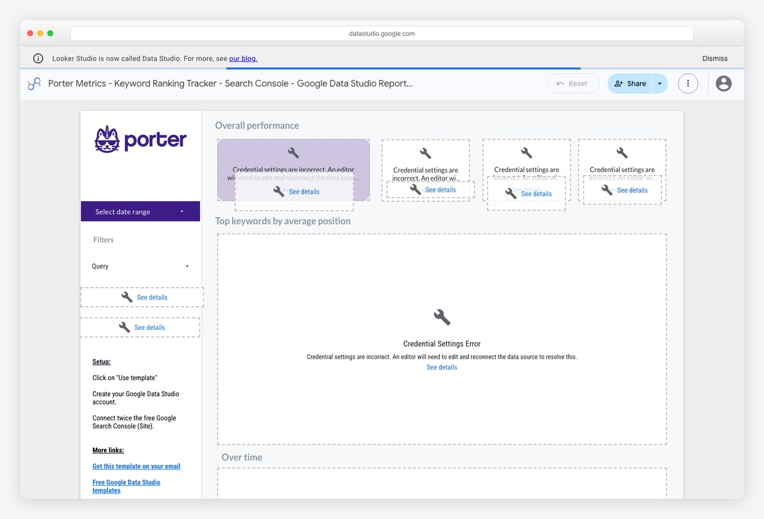Click See details under Credential Settings Error
764x519 pixels.
(x=442, y=367)
